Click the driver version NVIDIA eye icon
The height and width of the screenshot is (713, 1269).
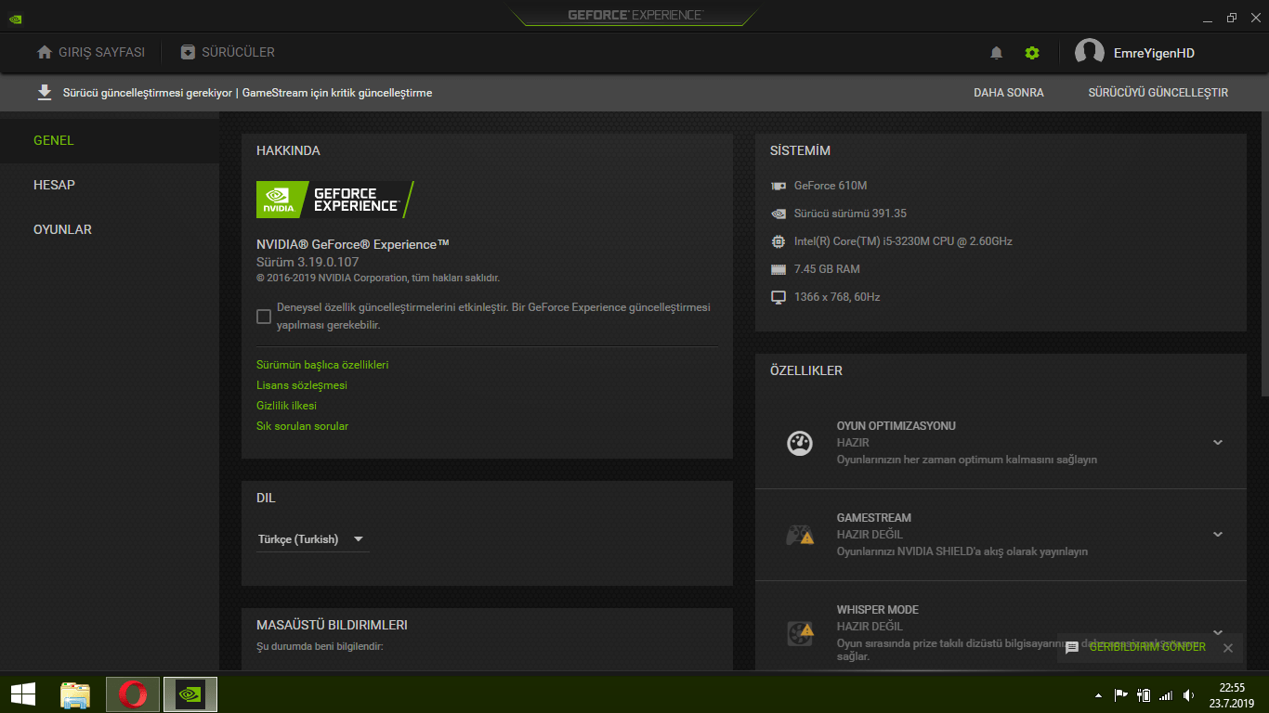(x=778, y=214)
